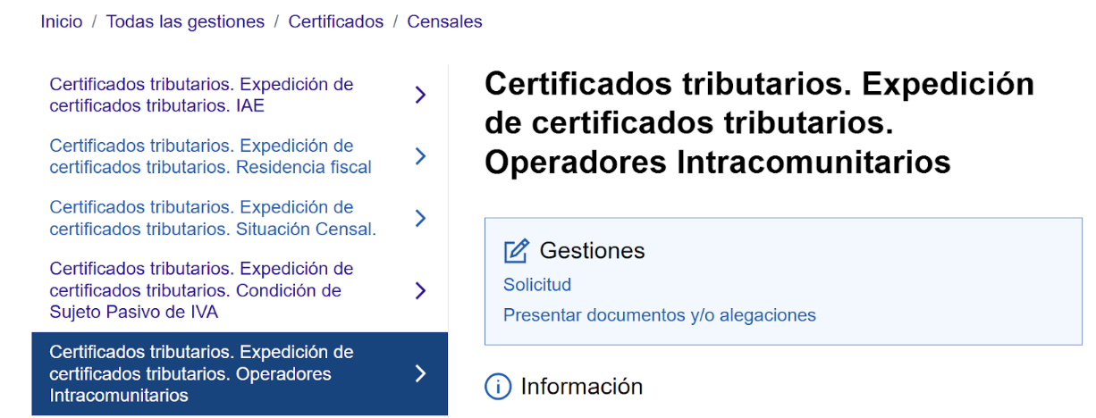Screen dimensions: 1096x418
Task: Open Todas las gestiones breadcrumb
Action: (185, 21)
